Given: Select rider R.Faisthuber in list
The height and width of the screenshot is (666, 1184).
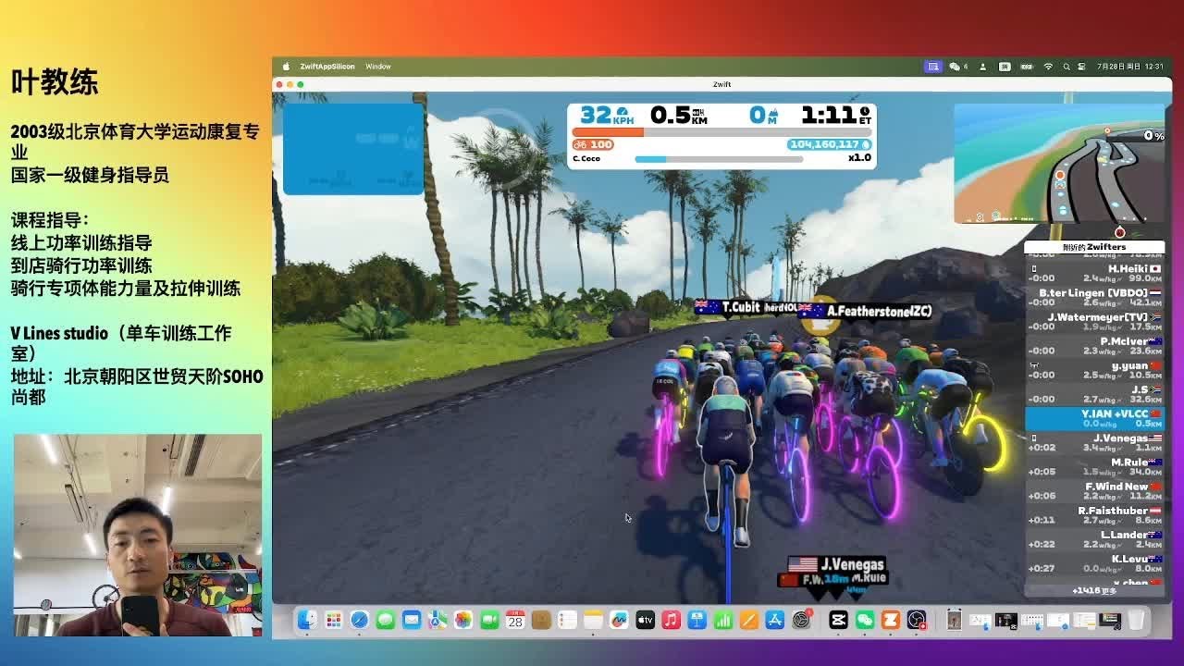Looking at the screenshot, I should pyautogui.click(x=1094, y=514).
